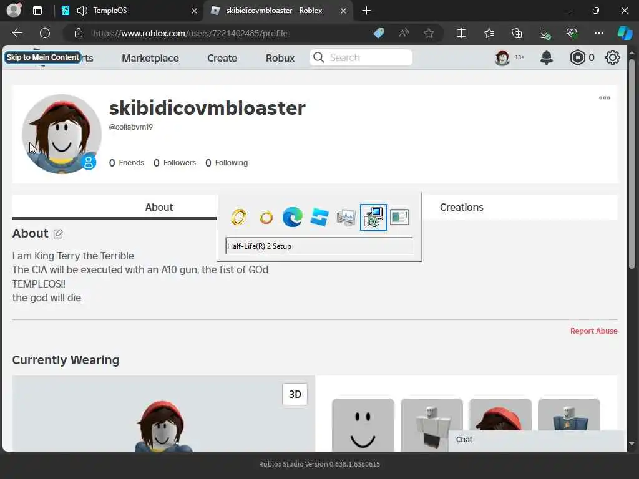Screen dimensions: 639x479
Task: Go back to the previous page
Action: pos(17,33)
